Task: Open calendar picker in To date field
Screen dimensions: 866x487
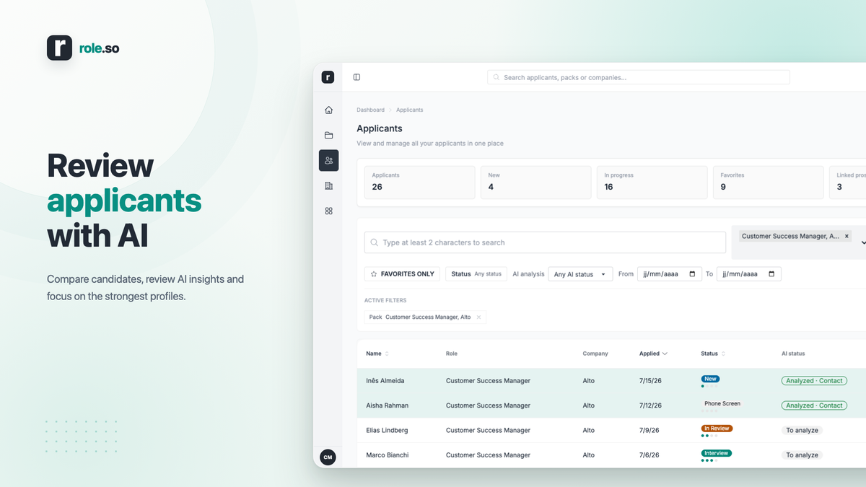Action: (x=771, y=274)
